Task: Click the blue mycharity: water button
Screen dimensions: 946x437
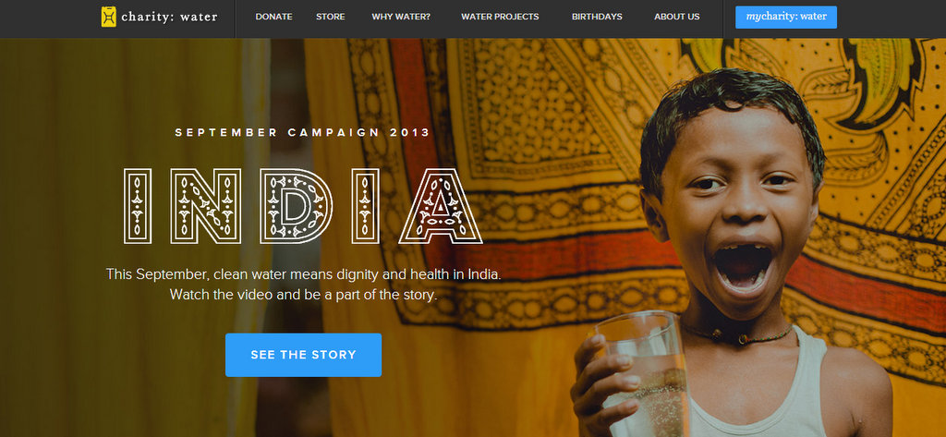Action: (786, 17)
